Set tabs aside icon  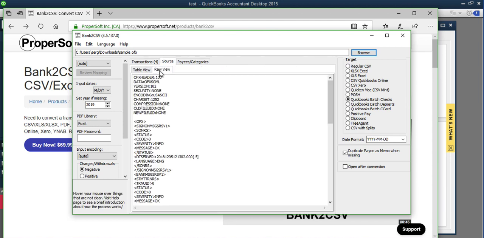pos(20,13)
